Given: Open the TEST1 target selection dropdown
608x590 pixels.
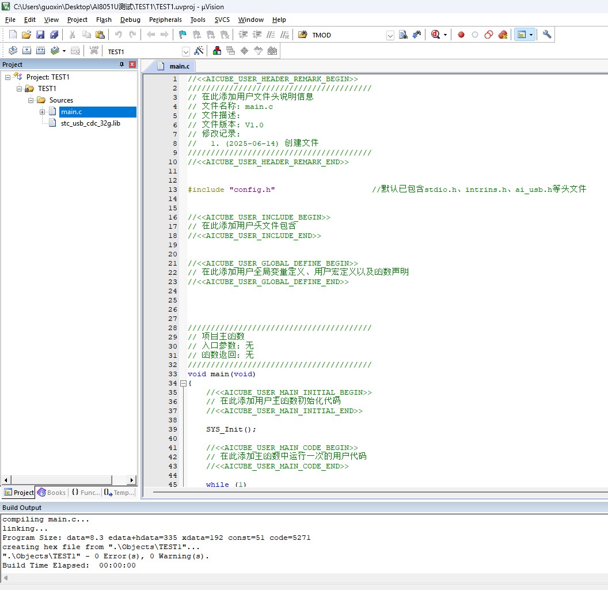Looking at the screenshot, I should (x=186, y=52).
